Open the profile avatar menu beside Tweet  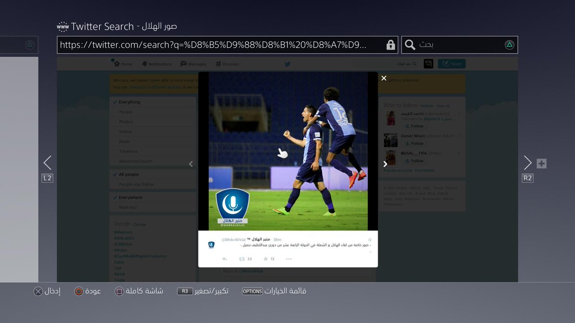428,64
